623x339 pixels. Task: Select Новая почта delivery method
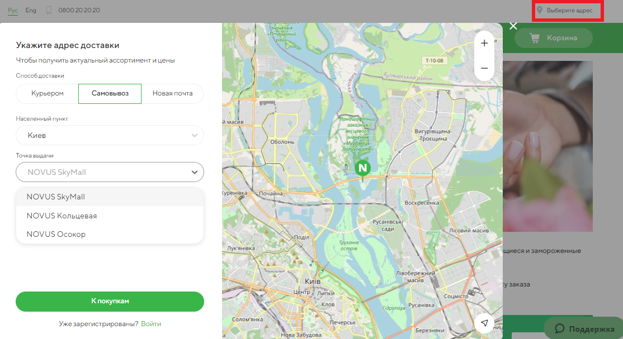pos(172,93)
